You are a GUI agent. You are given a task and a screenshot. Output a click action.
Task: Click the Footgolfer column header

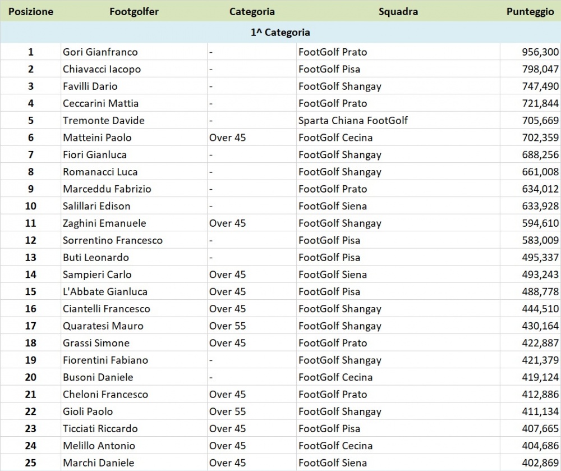[x=134, y=11]
